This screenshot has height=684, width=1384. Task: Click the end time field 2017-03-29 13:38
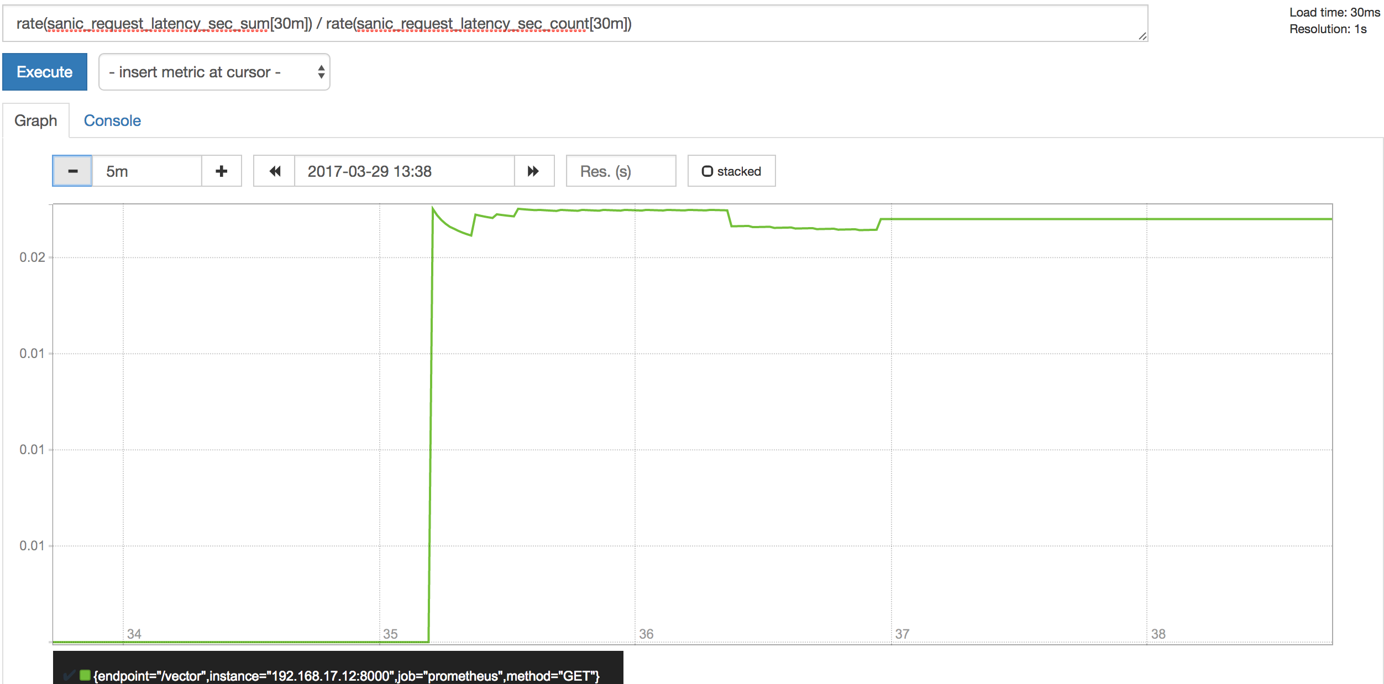[x=405, y=171]
